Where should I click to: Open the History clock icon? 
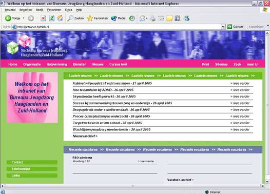(132, 18)
